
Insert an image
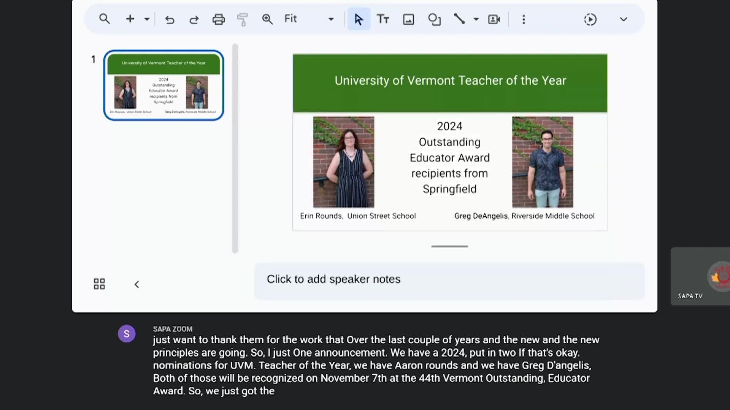[408, 19]
